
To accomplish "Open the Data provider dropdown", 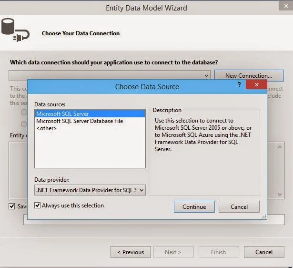I will click(x=90, y=190).
